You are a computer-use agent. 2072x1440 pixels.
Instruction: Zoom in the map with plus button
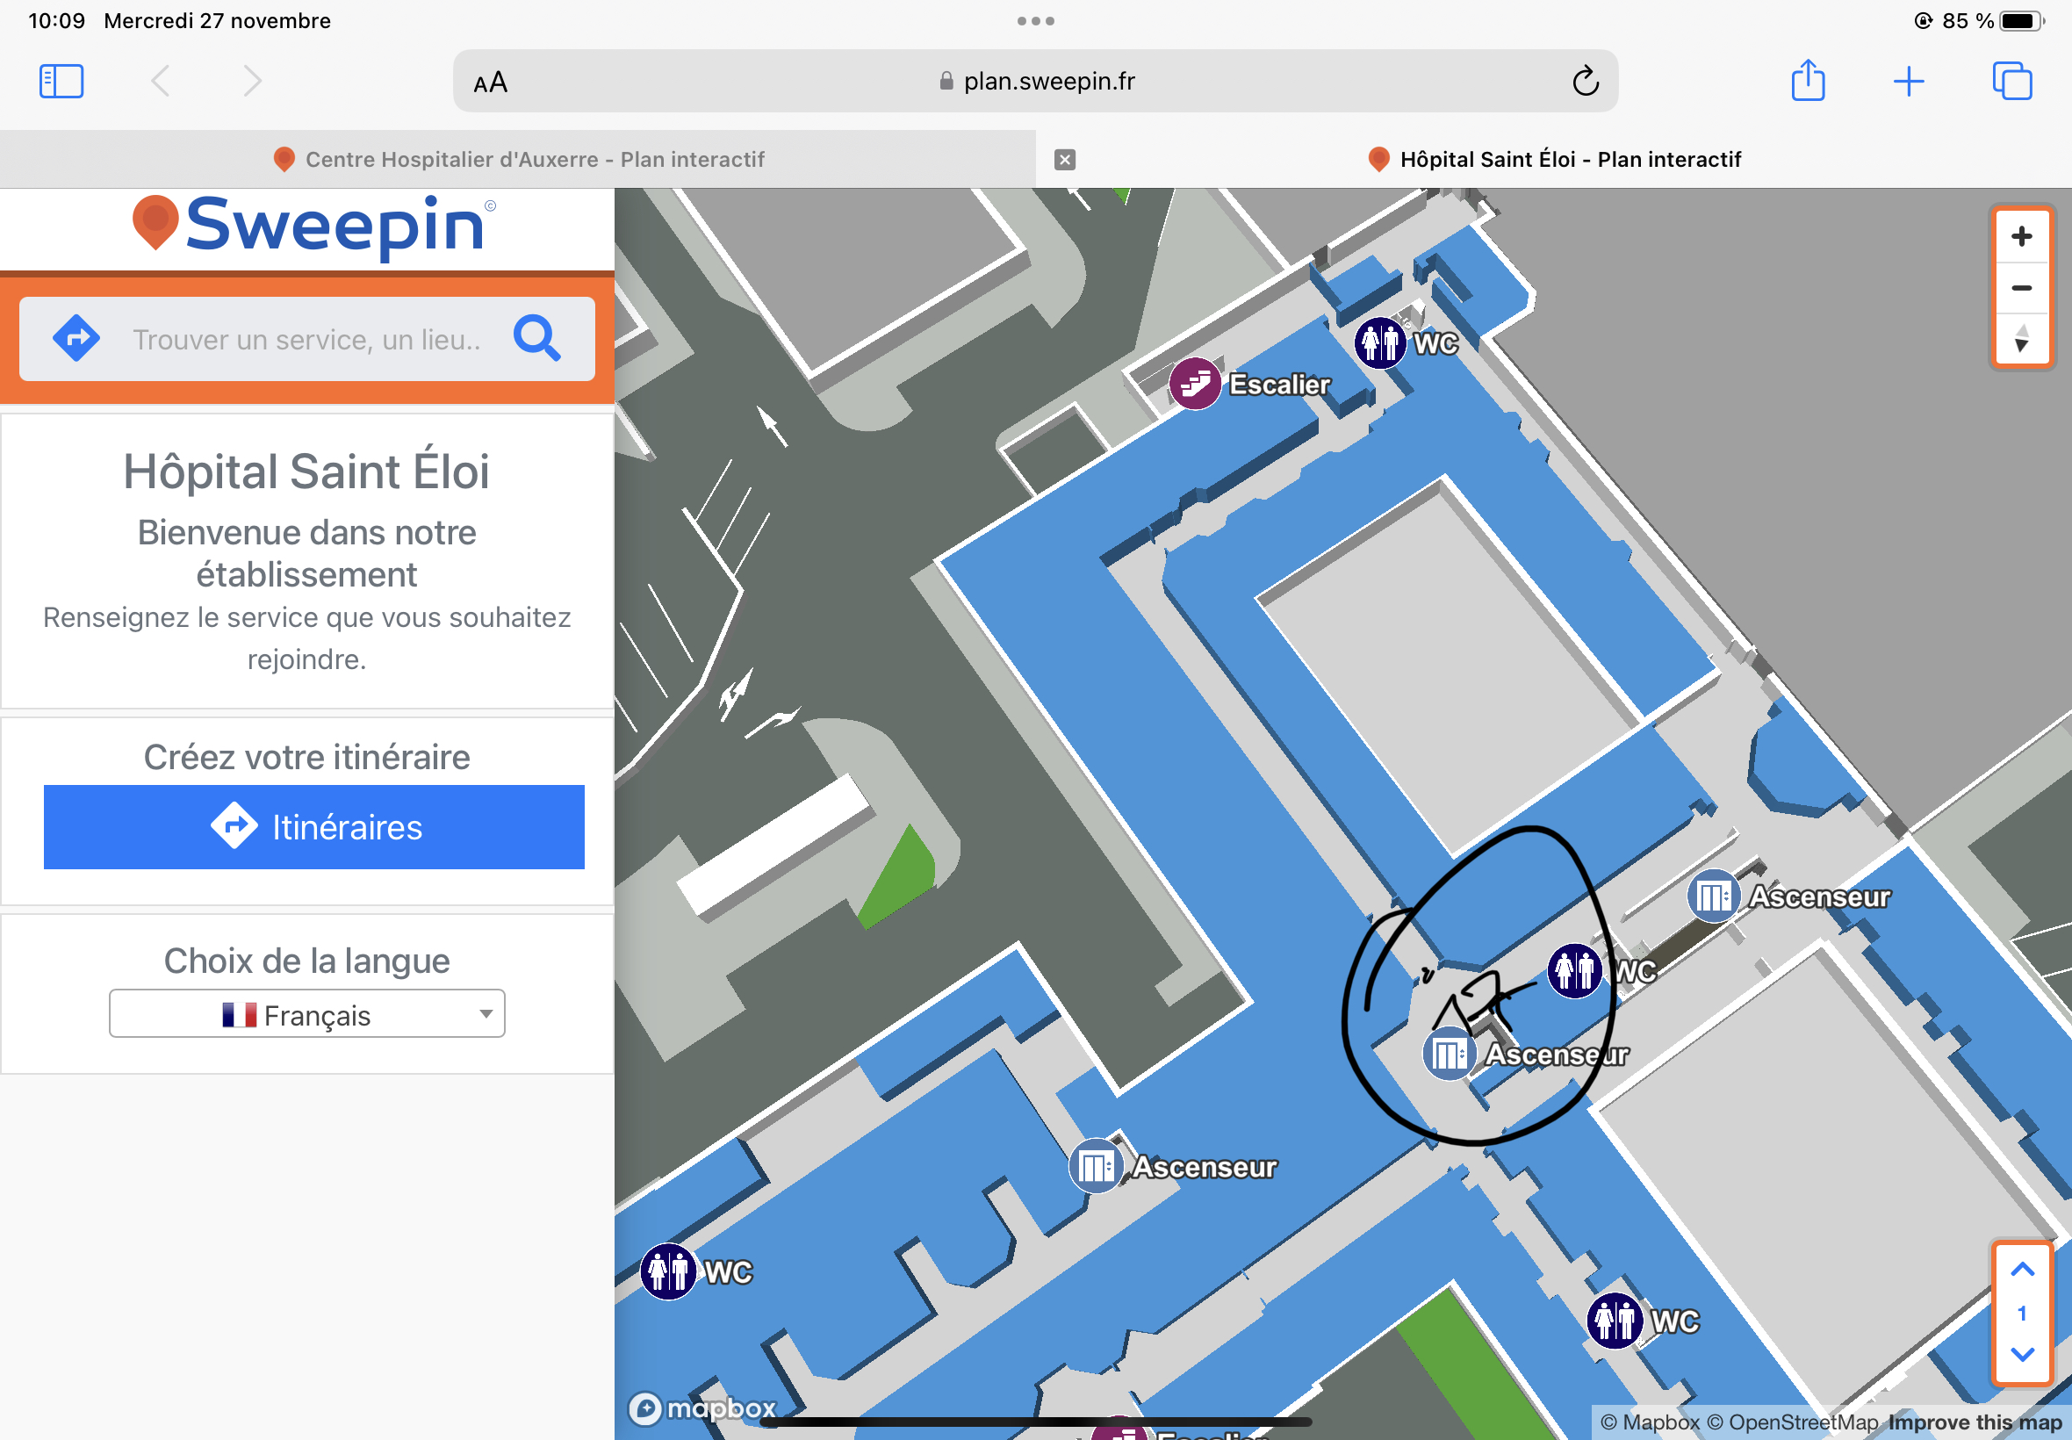pyautogui.click(x=2021, y=236)
